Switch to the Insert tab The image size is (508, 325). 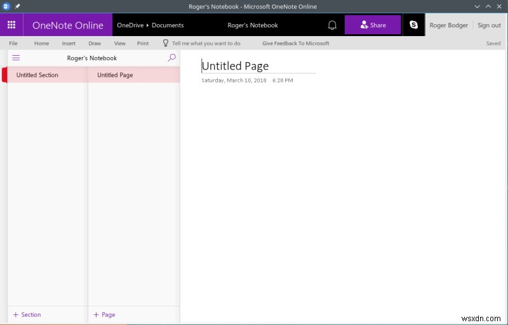(69, 43)
